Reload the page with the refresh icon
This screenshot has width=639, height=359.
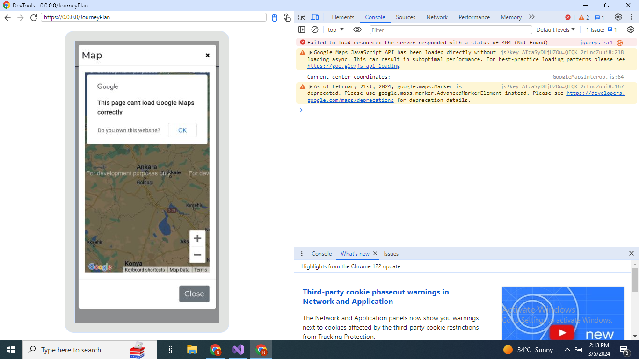[33, 17]
